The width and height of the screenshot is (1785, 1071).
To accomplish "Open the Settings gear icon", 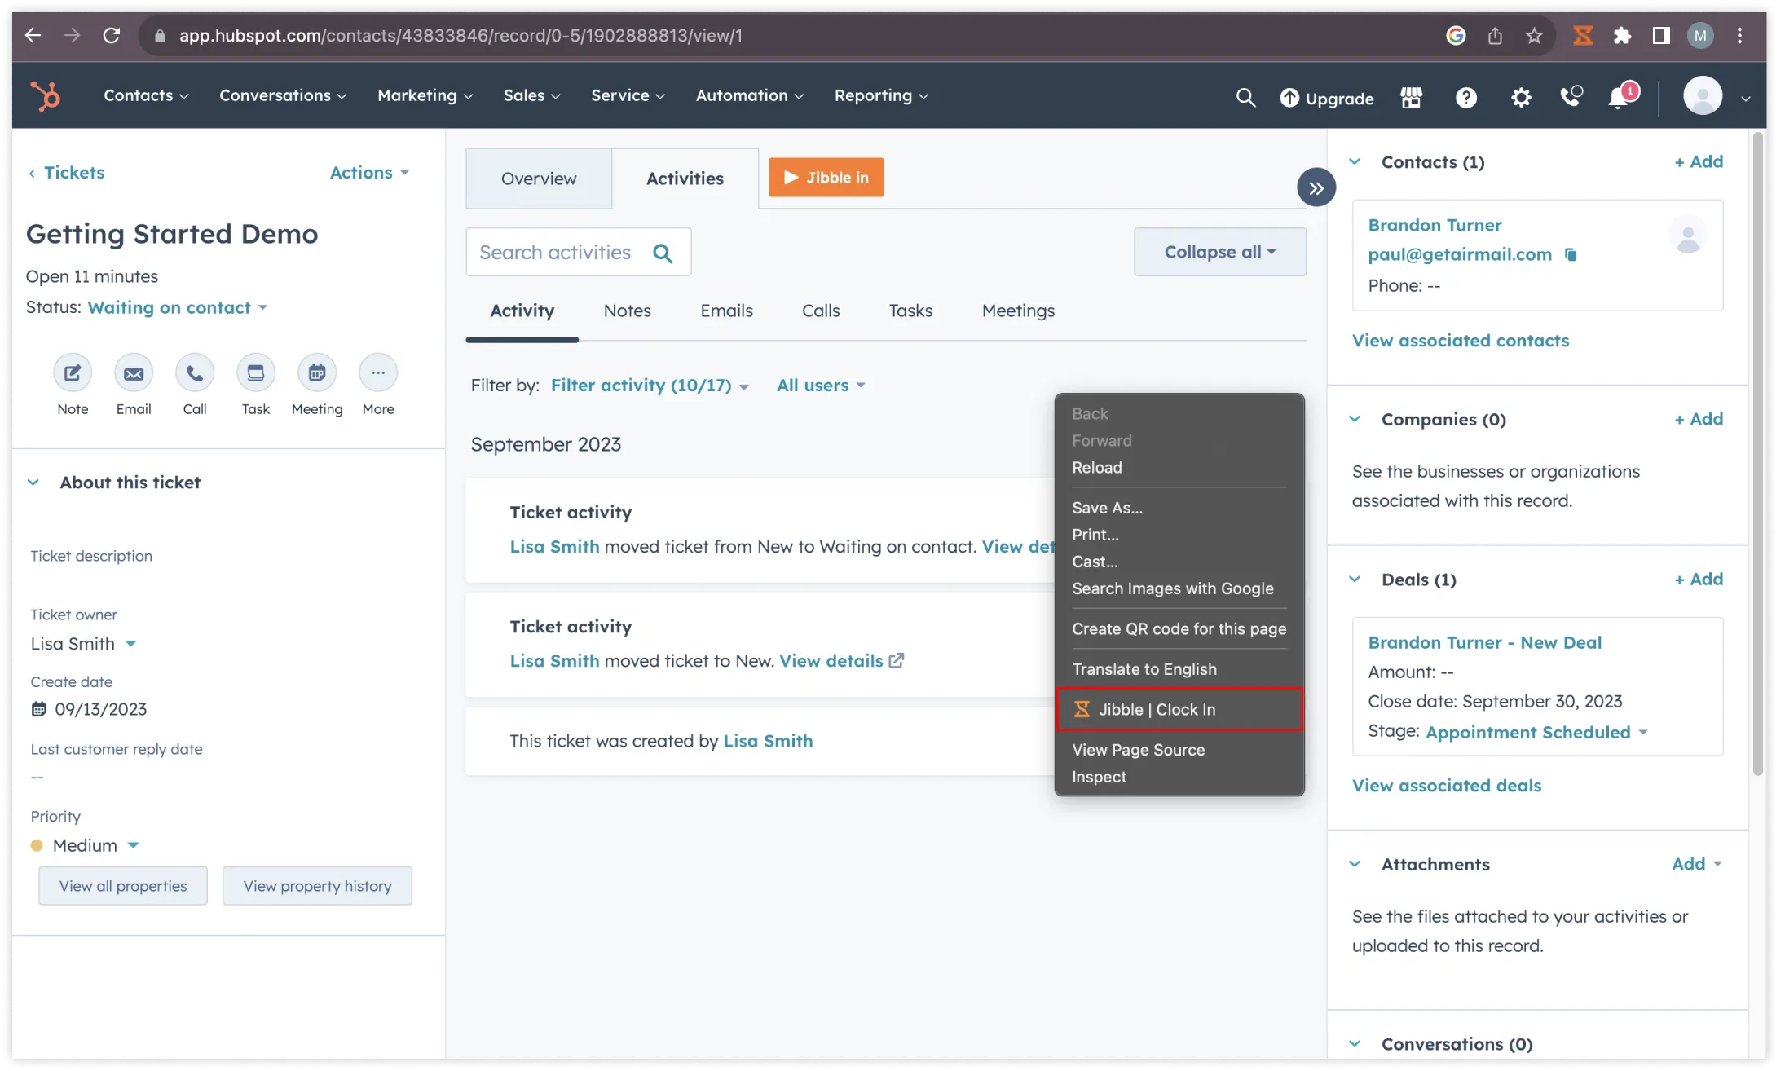I will point(1521,96).
